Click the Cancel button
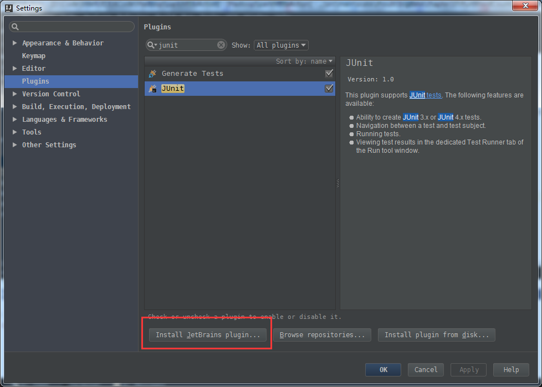542x387 pixels. click(x=426, y=370)
